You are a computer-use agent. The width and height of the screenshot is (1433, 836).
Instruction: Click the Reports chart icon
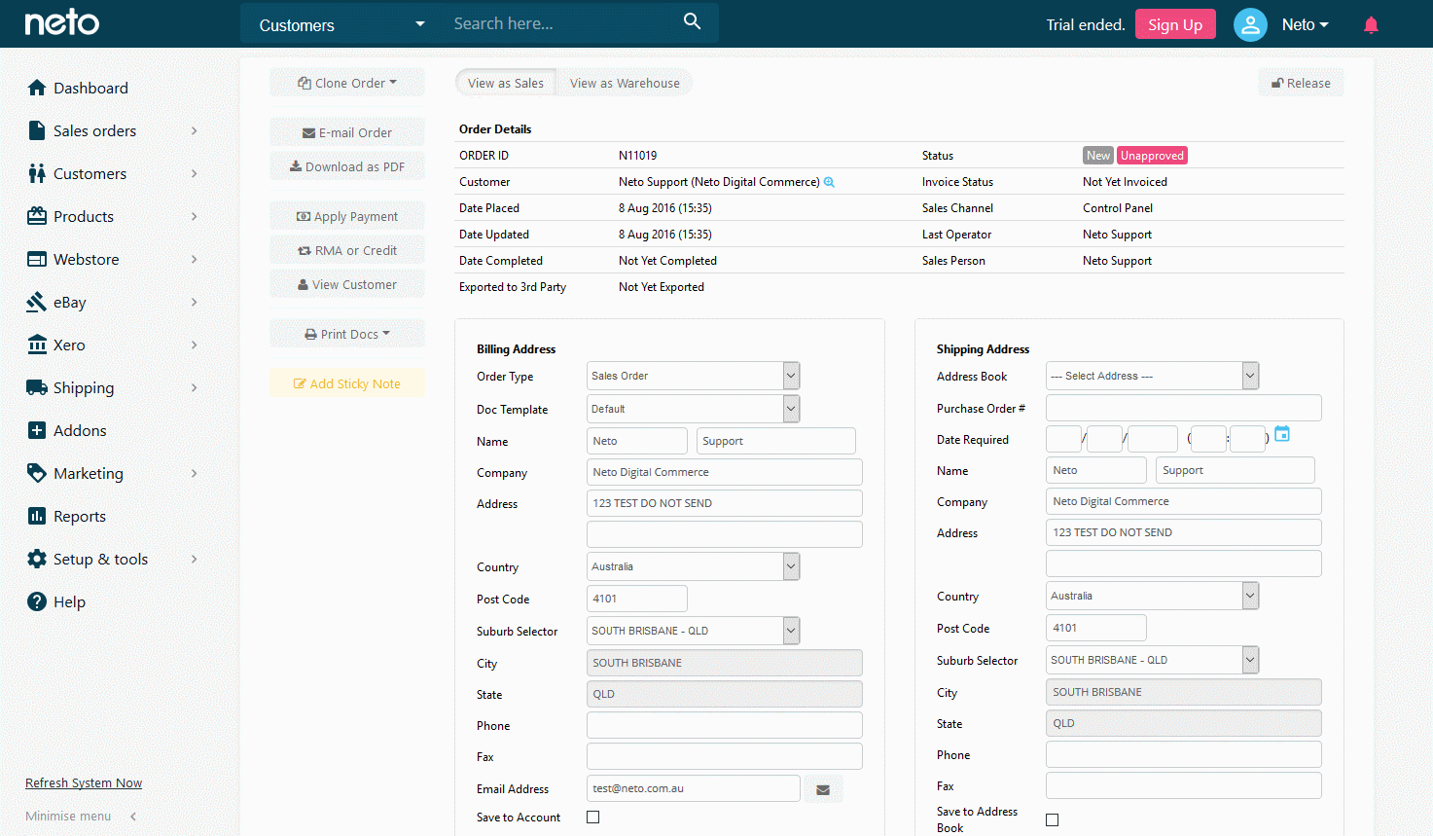tap(37, 516)
